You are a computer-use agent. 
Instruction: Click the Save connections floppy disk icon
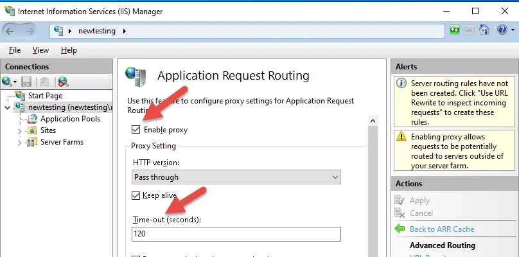point(26,82)
